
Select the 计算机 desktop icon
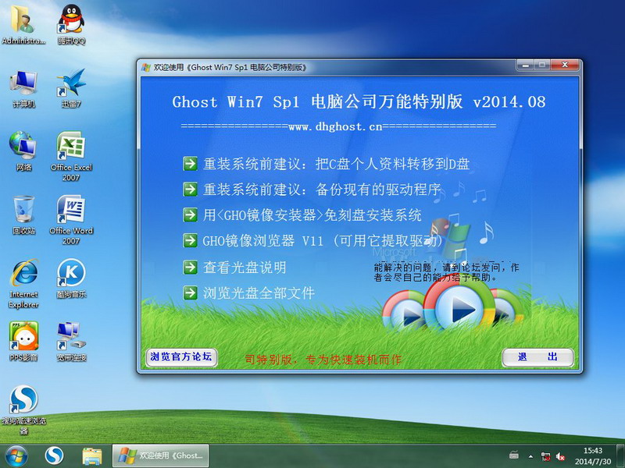23,88
